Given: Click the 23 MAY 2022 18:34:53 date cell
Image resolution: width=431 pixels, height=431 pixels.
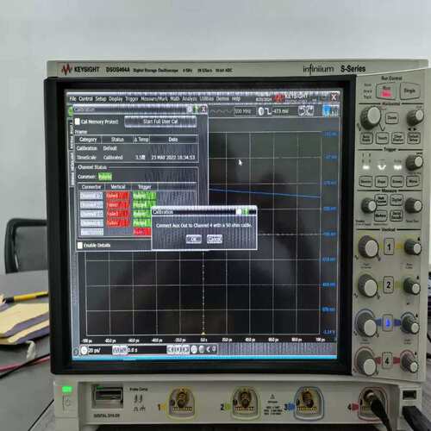Looking at the screenshot, I should click(x=173, y=158).
